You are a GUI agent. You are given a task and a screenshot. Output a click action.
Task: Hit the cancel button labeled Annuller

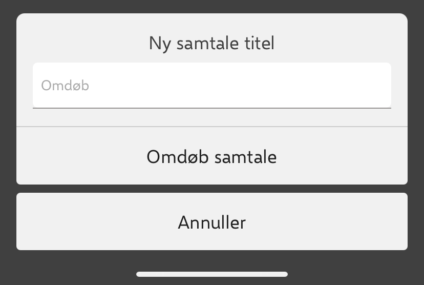[x=212, y=222]
